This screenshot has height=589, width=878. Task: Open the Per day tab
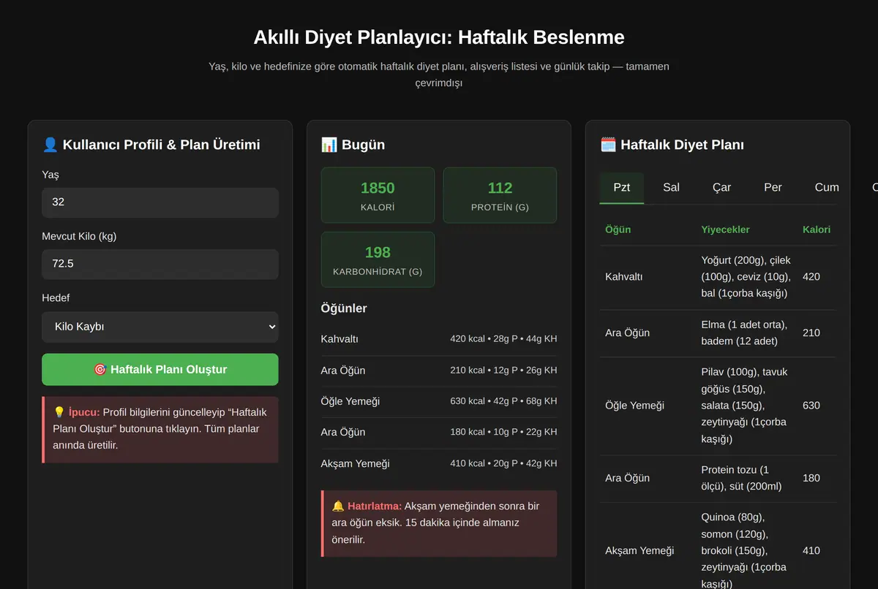click(x=773, y=188)
